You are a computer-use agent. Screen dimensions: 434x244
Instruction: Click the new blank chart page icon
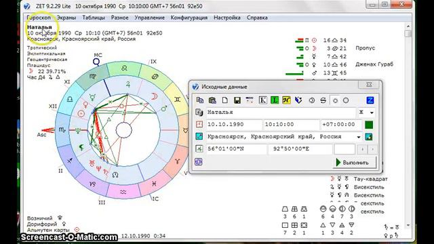coord(224,100)
